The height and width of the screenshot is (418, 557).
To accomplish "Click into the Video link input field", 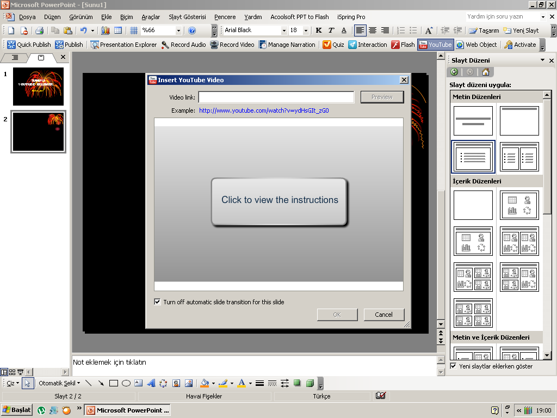I will (276, 97).
